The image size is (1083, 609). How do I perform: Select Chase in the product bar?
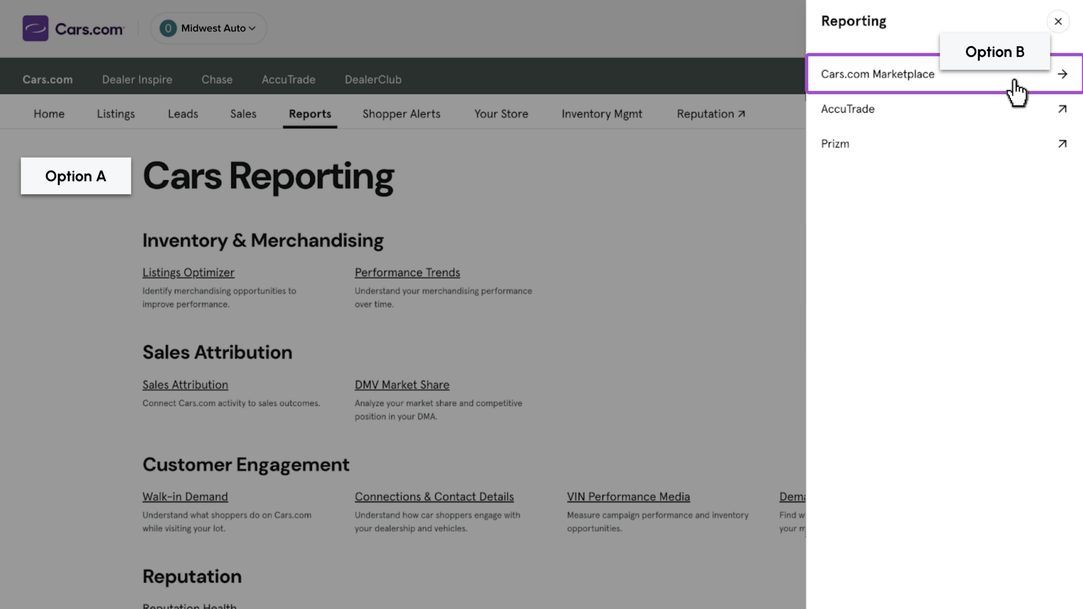217,80
